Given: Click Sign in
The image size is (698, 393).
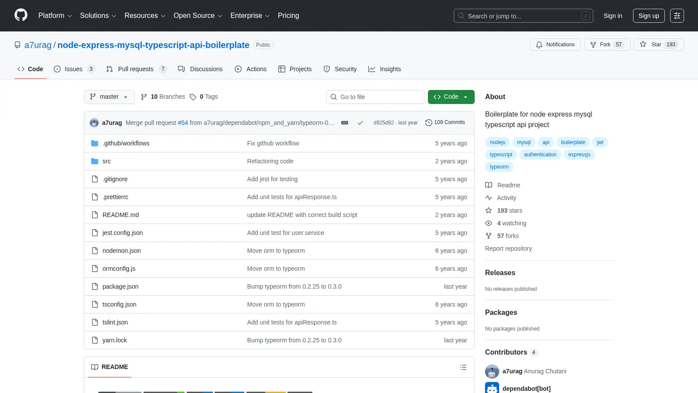Looking at the screenshot, I should tap(613, 16).
